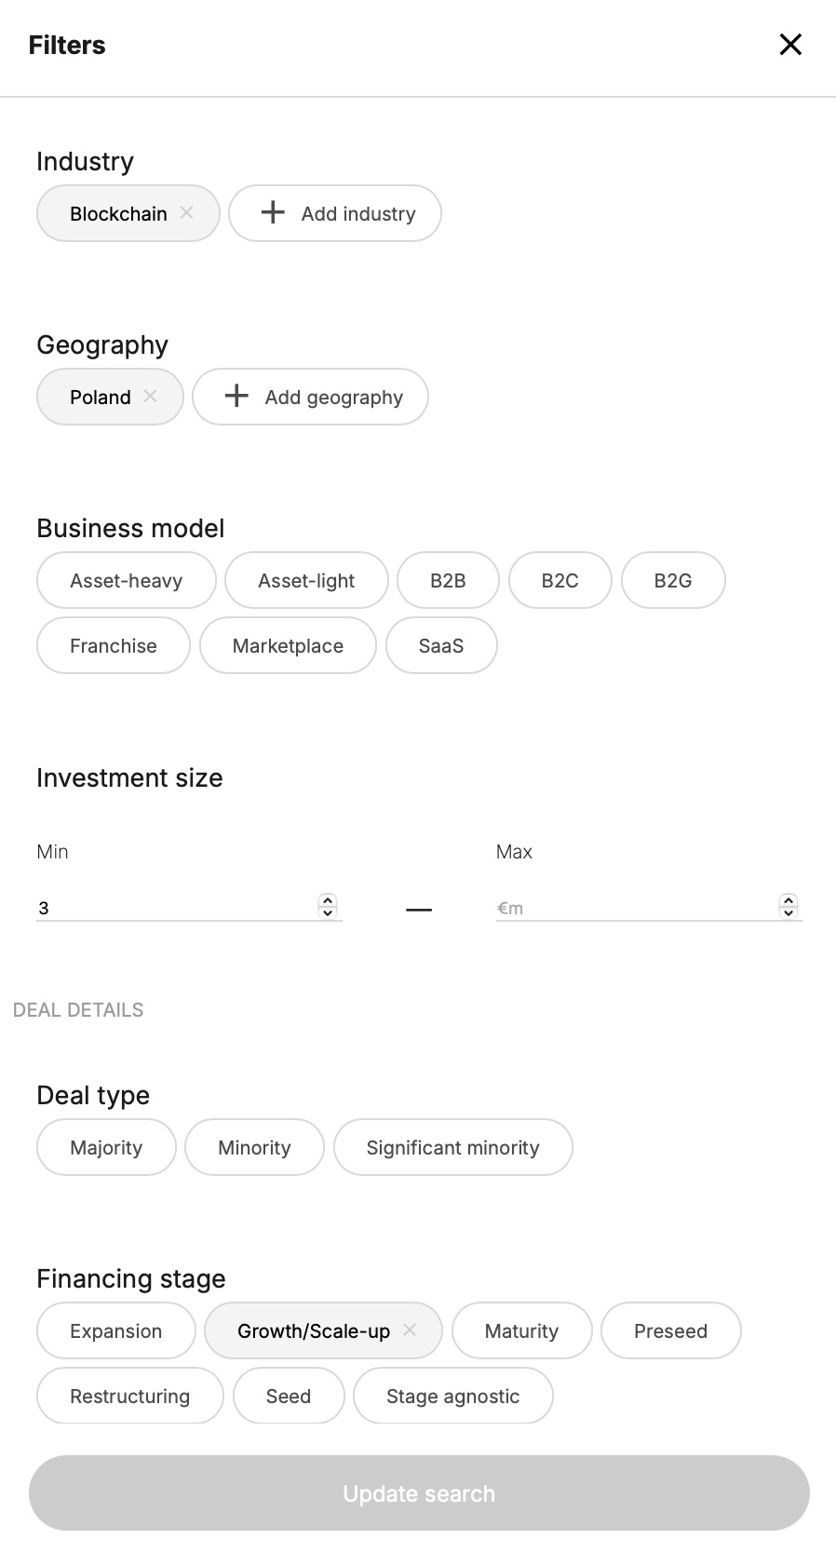
Task: Remove the Poland geography chip
Action: [x=150, y=396]
